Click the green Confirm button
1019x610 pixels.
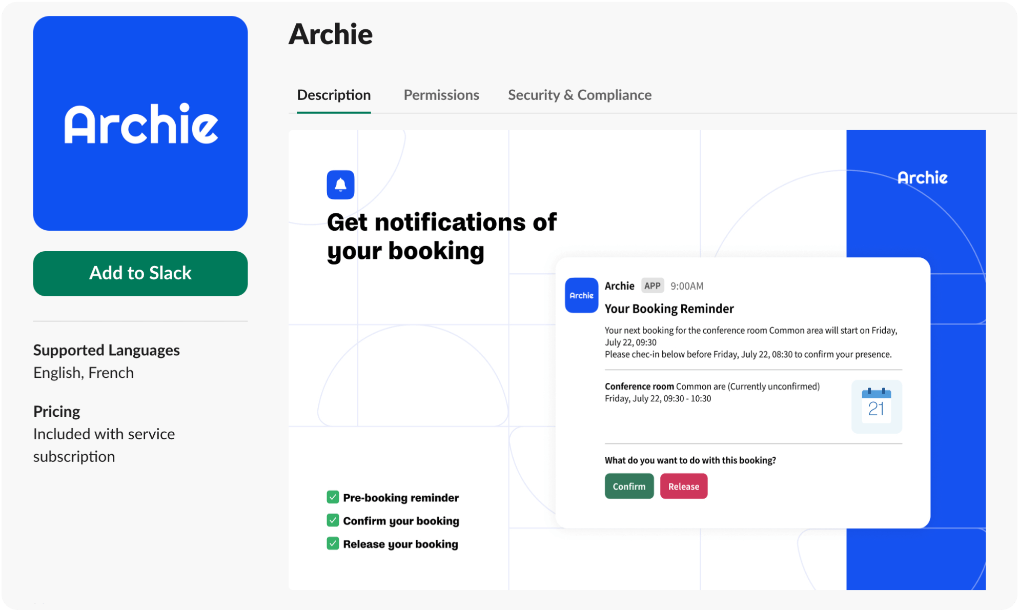pyautogui.click(x=628, y=486)
